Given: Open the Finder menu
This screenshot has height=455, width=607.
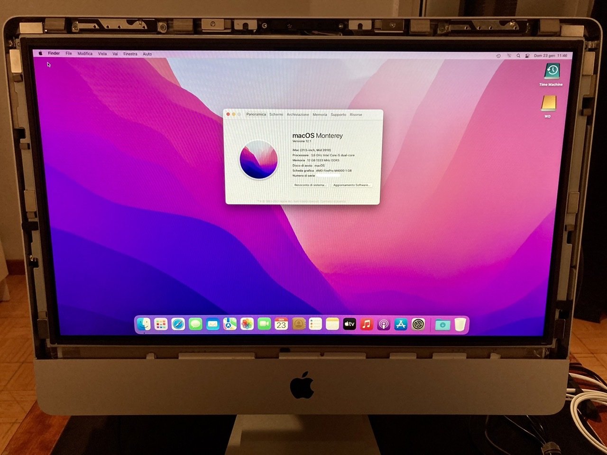Looking at the screenshot, I should tap(54, 54).
